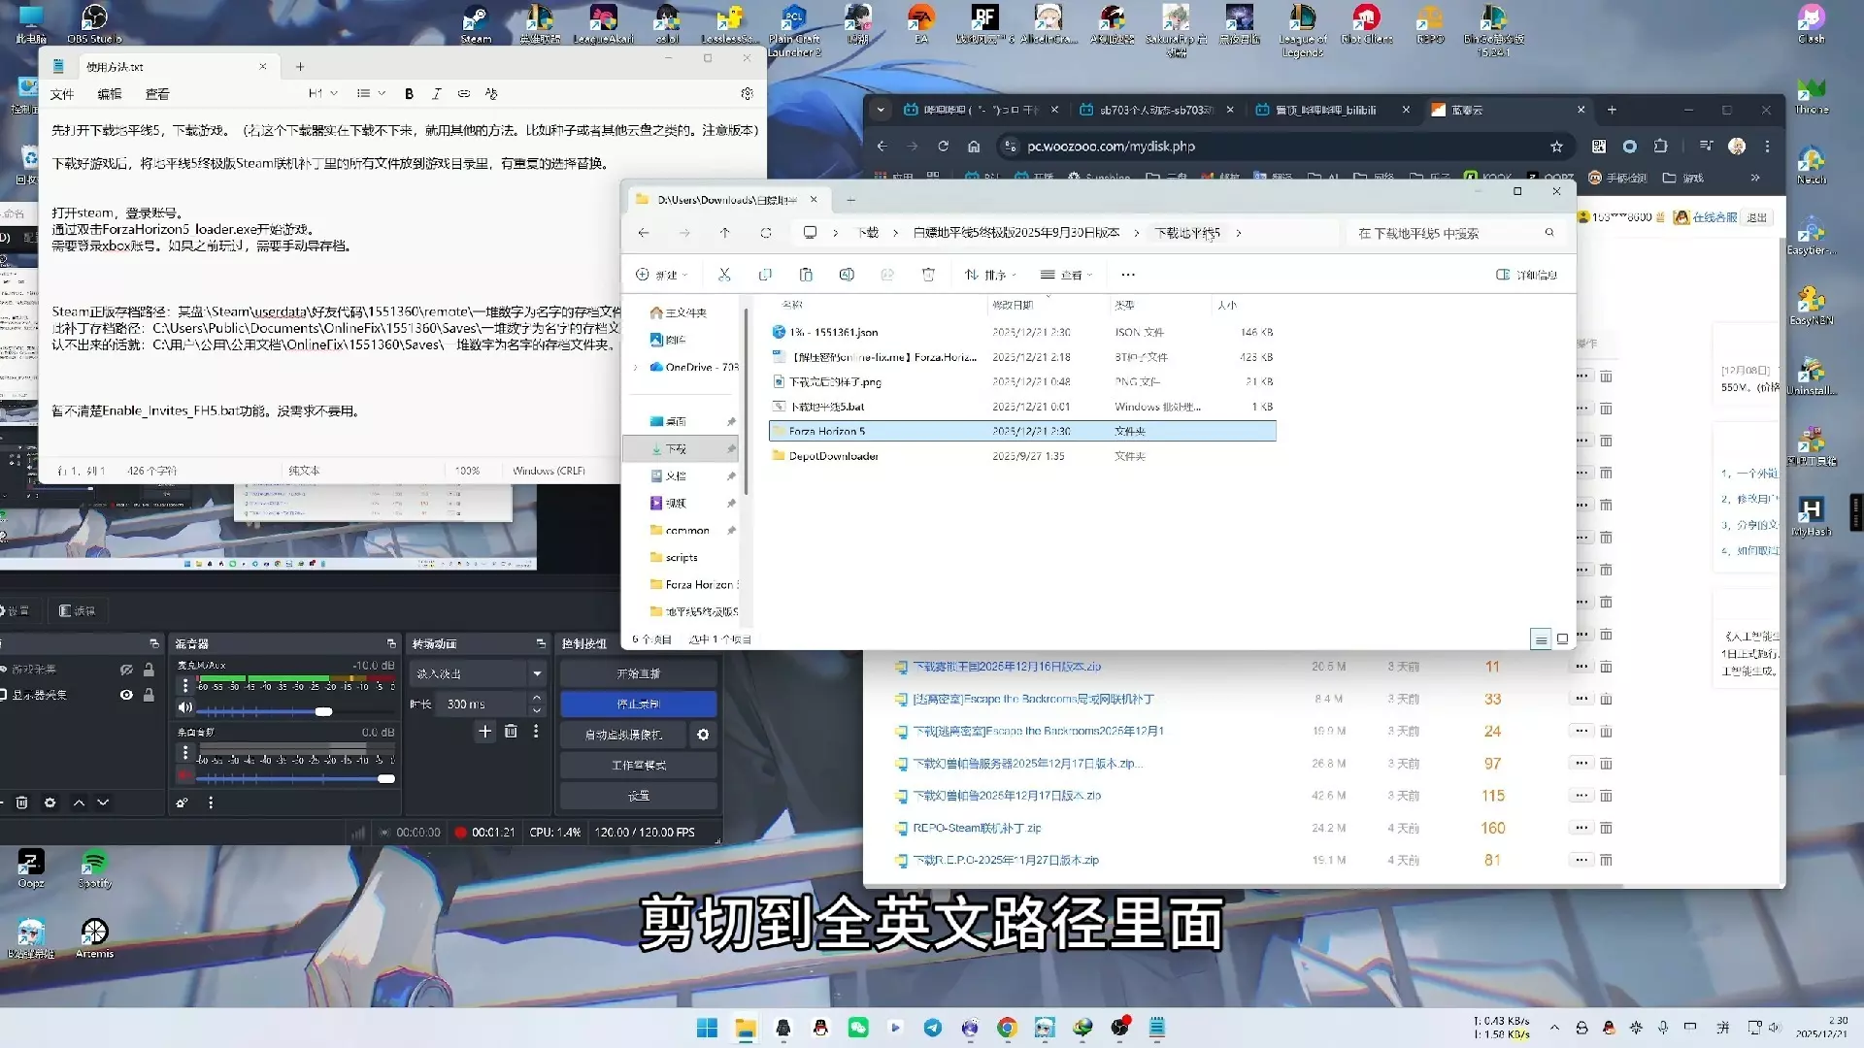Click the Cut icon in Explorer toolbar
This screenshot has width=1864, height=1048.
724,275
